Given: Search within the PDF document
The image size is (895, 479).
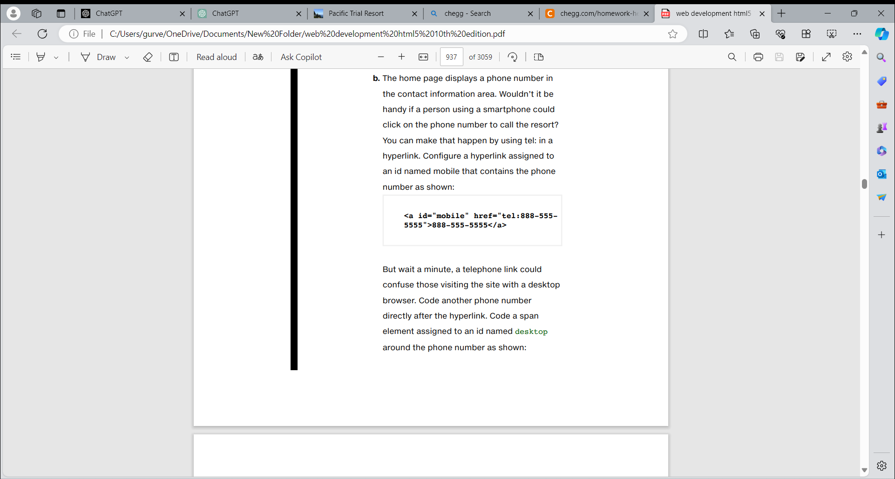Looking at the screenshot, I should (x=732, y=57).
